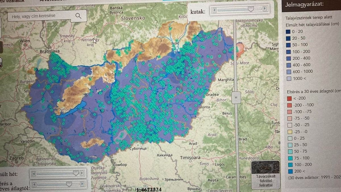The image size is (341, 192).
Task: Switch basemap via 'Távérzékelt felvétel felirattal' thumbnail
Action: [266, 175]
